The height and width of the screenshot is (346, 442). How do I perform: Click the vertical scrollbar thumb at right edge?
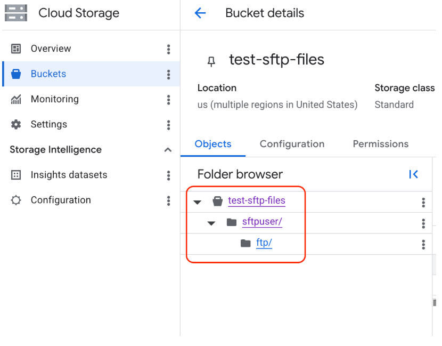tap(435, 302)
